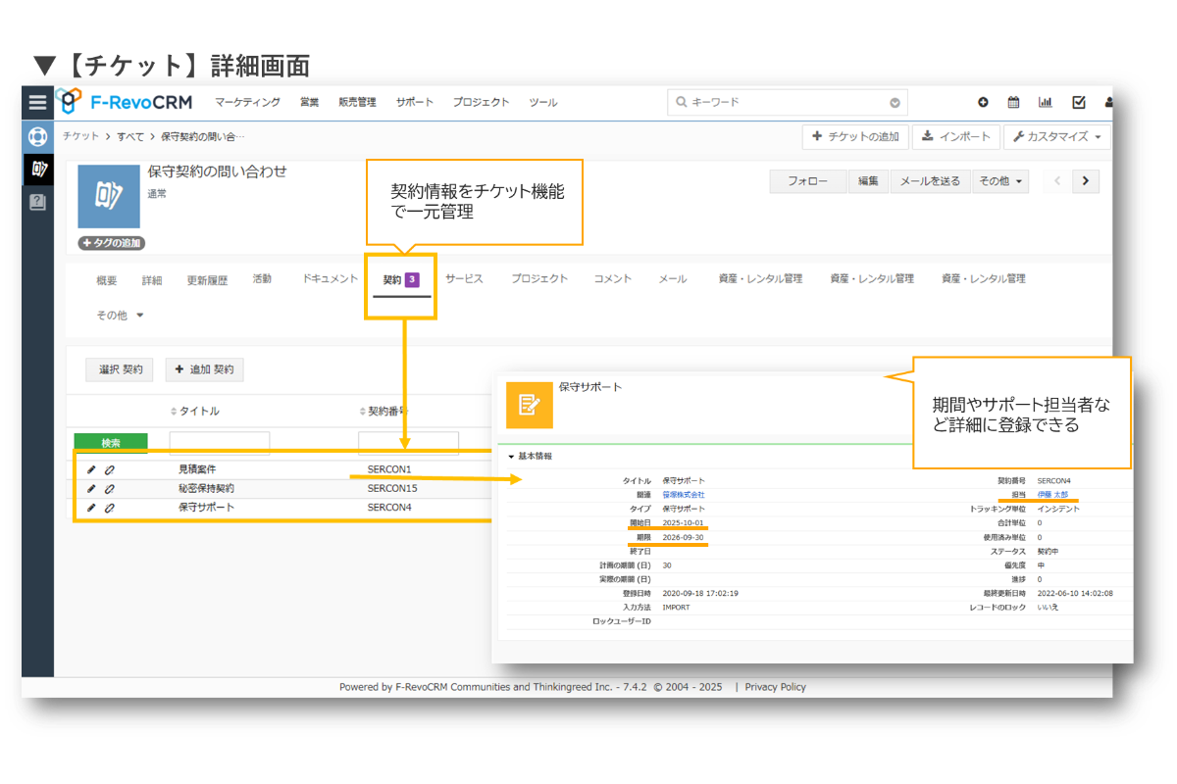Expand the その他 tab dropdown
The image size is (1177, 784).
pyautogui.click(x=118, y=315)
